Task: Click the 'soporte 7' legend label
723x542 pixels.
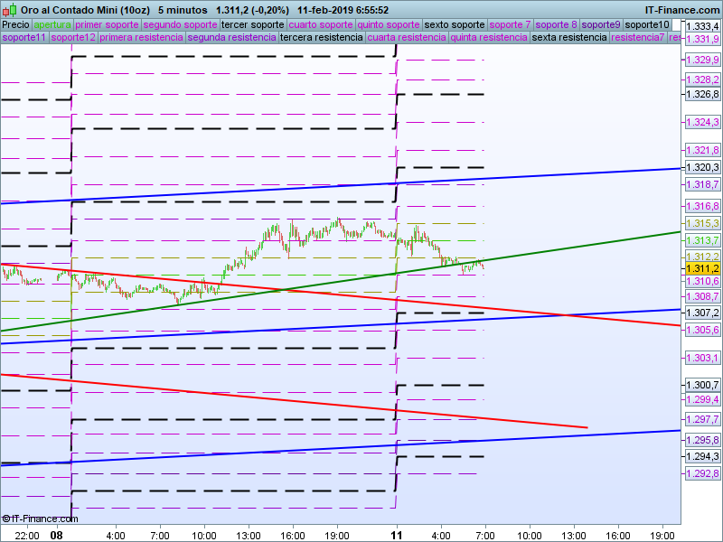Action: [x=511, y=24]
